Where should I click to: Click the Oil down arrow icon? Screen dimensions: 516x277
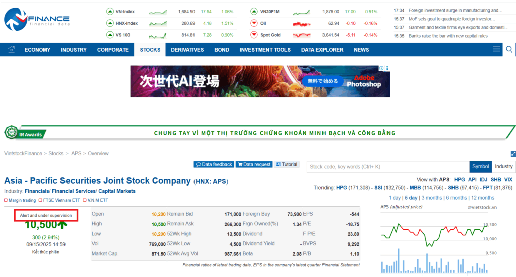(254, 23)
